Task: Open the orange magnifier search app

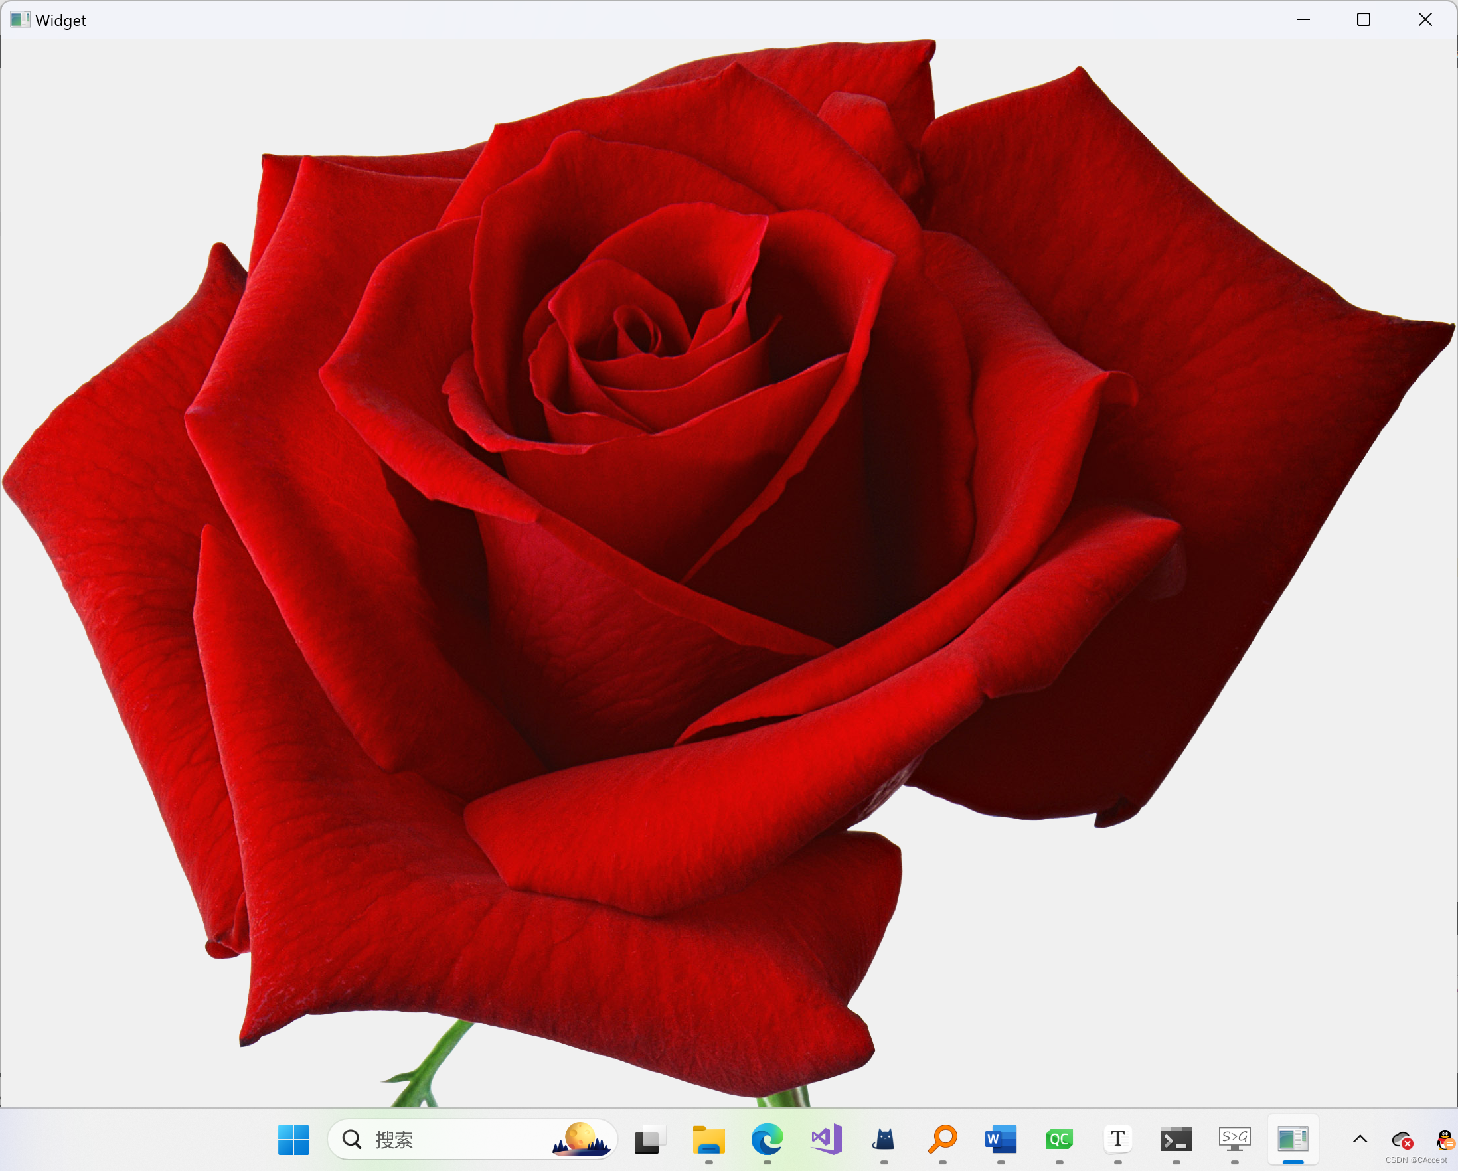Action: point(942,1140)
